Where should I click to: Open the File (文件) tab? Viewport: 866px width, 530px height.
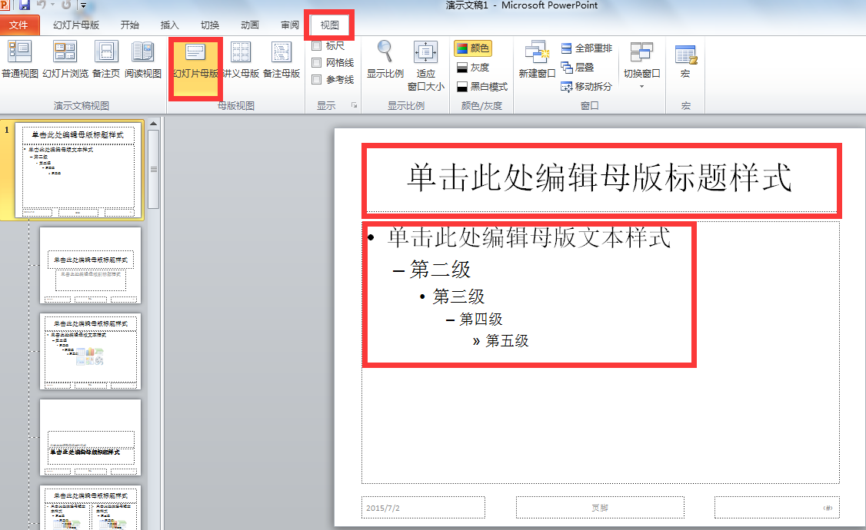click(x=19, y=25)
